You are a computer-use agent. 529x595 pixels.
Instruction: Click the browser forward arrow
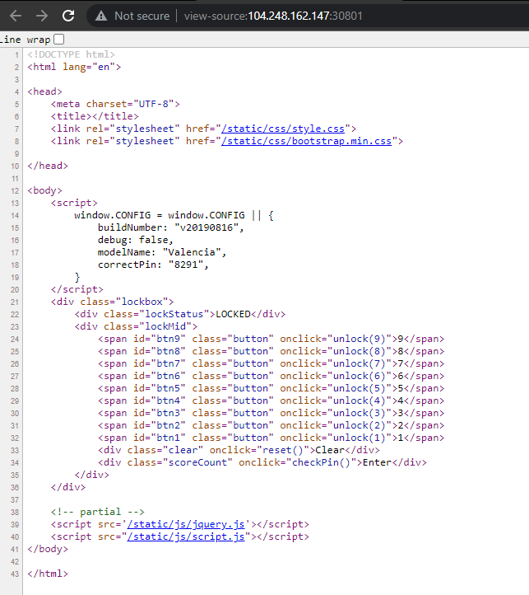42,16
